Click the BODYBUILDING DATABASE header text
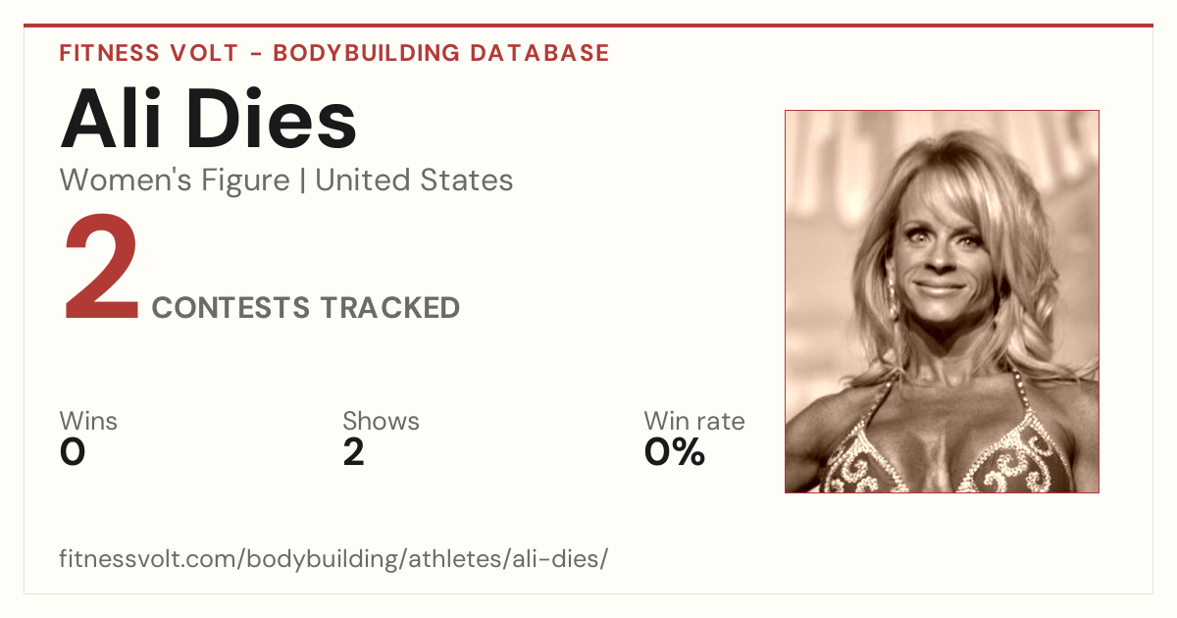1177x618 pixels. [441, 53]
